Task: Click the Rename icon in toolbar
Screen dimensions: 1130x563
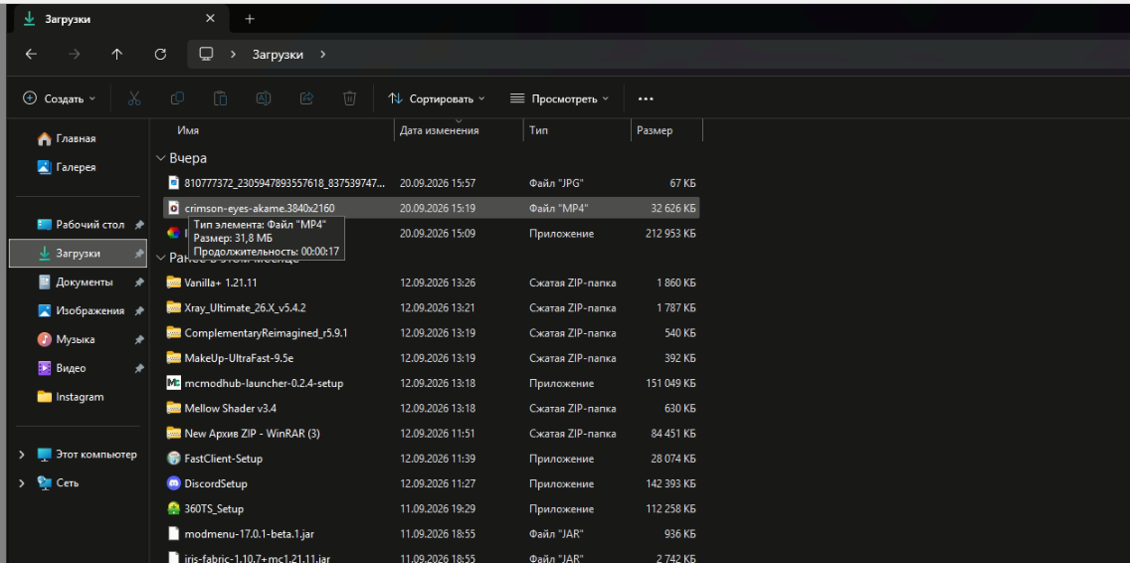Action: coord(264,98)
